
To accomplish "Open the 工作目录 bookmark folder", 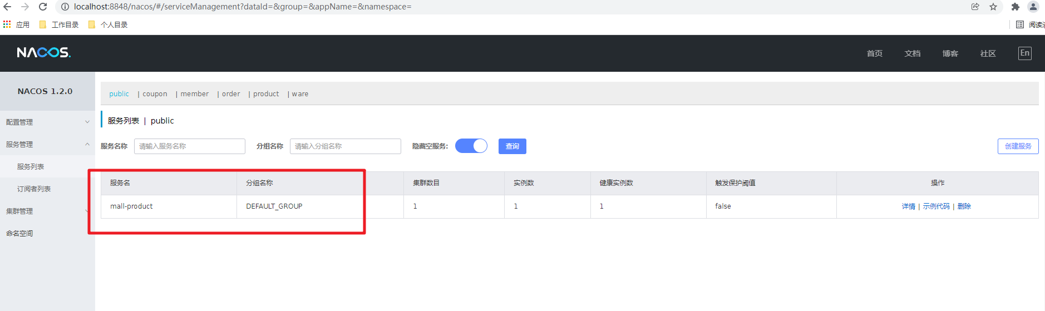I will click(x=59, y=24).
